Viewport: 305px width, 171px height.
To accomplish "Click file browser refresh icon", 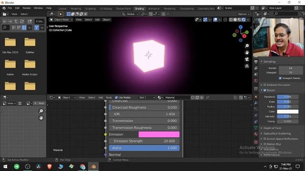I will 22,21.
